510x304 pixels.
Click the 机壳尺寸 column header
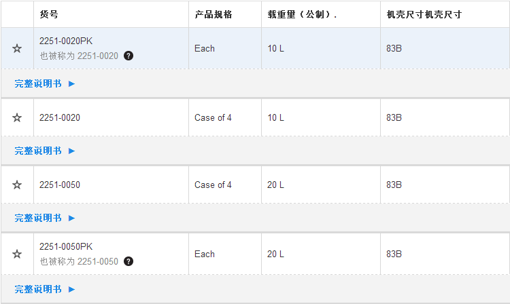click(x=424, y=14)
